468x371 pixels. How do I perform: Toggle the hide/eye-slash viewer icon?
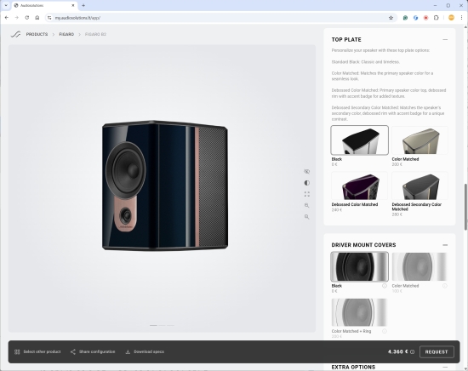tap(306, 171)
